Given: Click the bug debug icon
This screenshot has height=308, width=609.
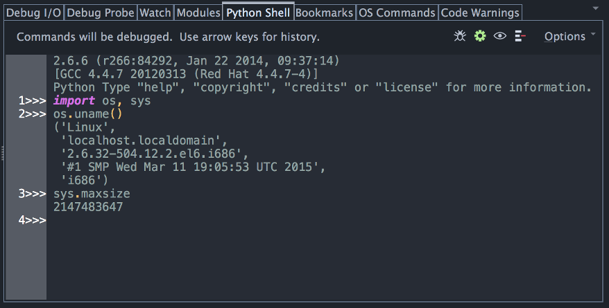Looking at the screenshot, I should [459, 36].
